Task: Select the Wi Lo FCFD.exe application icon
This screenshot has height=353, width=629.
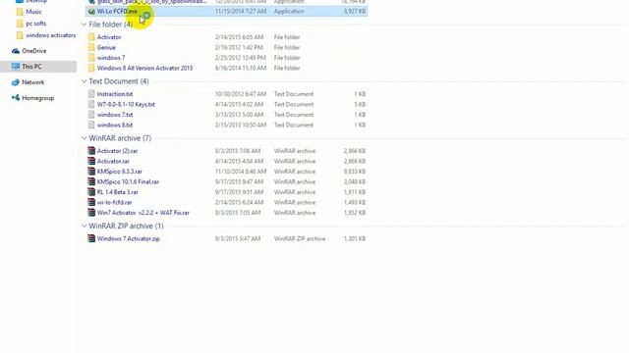Action: tap(91, 11)
